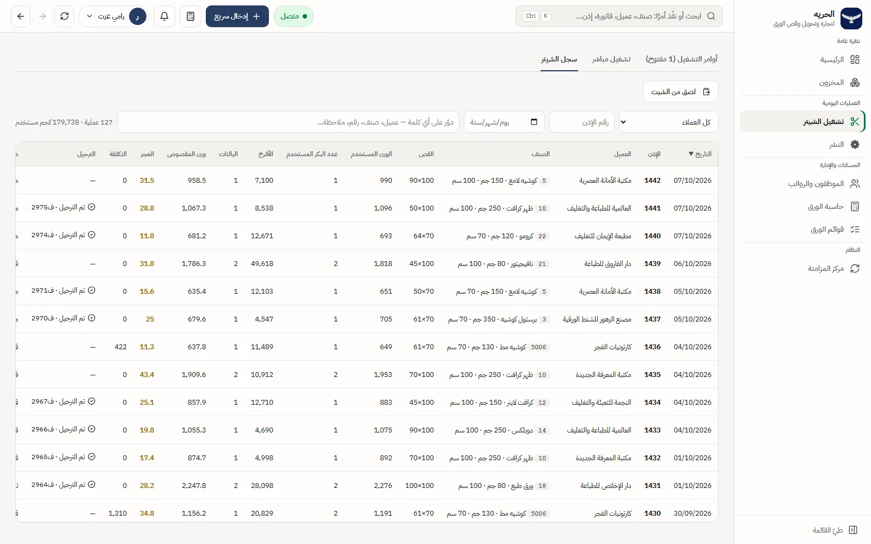
Task: Click item code 5006 in row 1436
Action: tap(538, 347)
